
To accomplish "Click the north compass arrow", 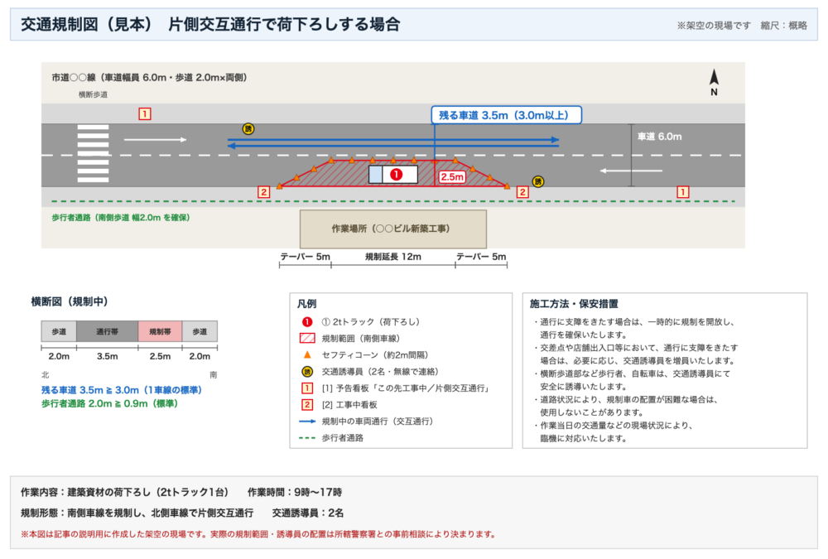I will (714, 77).
